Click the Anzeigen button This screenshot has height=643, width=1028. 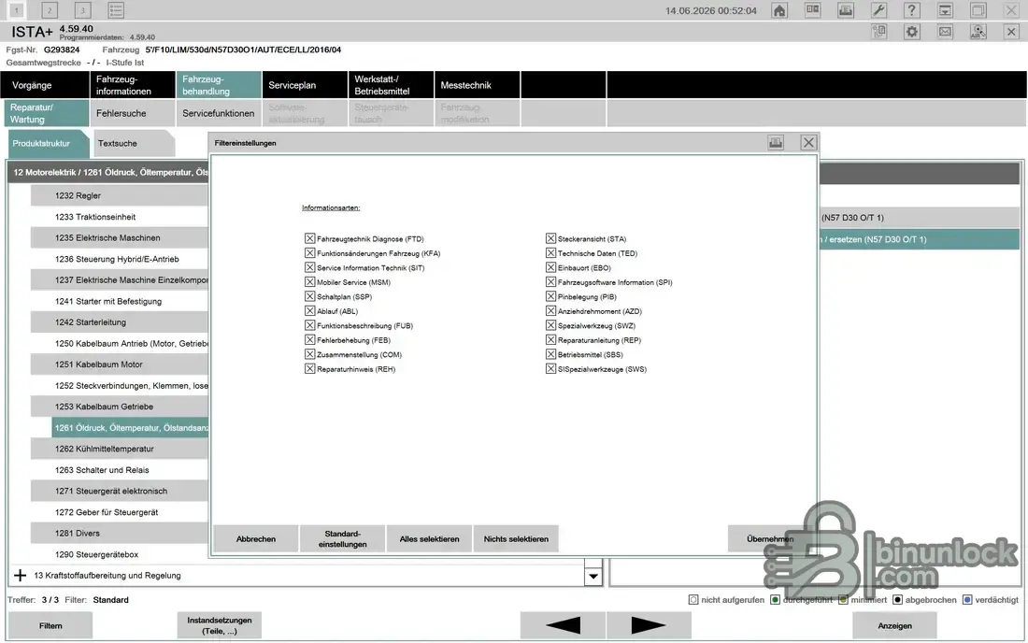coord(894,625)
